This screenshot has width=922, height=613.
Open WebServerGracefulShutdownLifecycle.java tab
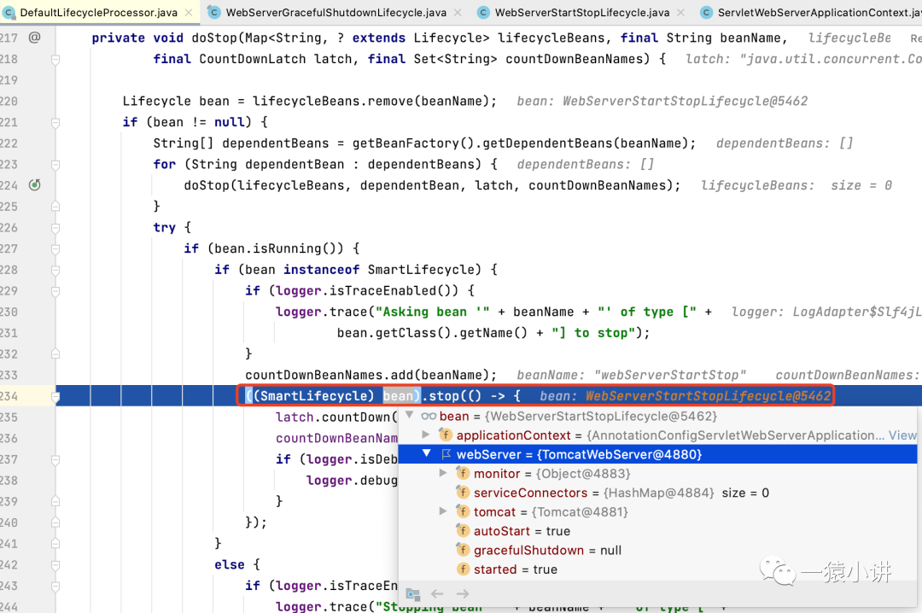(336, 12)
